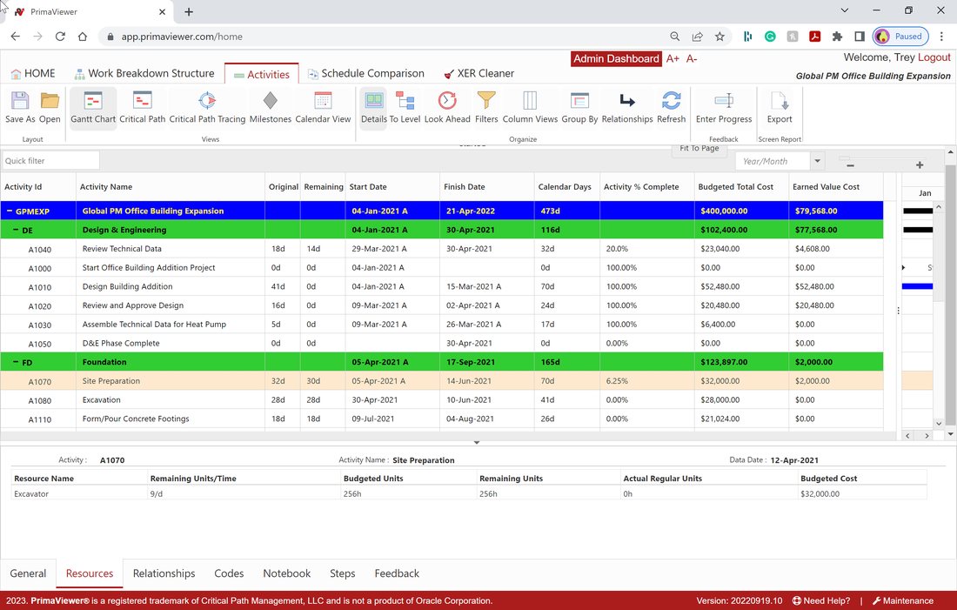Click the Admin Dashboard button
Viewport: 957px width, 610px height.
(616, 58)
